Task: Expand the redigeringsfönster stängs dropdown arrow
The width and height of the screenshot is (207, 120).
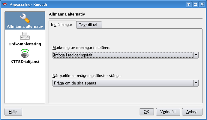Action: tap(196, 83)
